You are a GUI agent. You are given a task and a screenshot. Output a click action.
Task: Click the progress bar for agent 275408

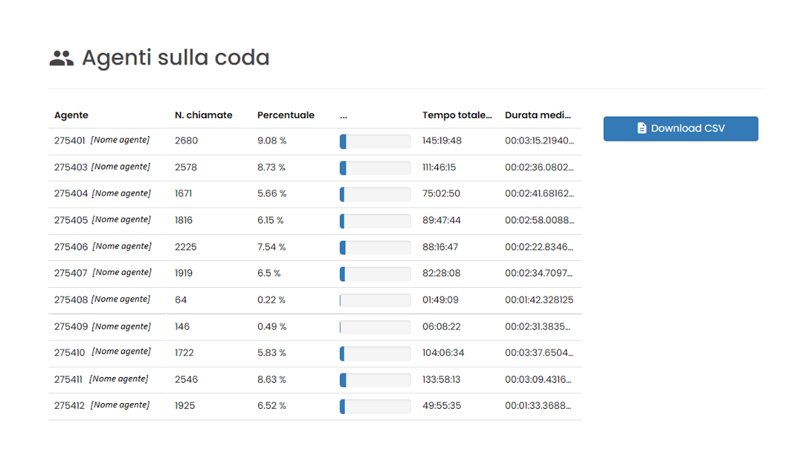(x=375, y=299)
